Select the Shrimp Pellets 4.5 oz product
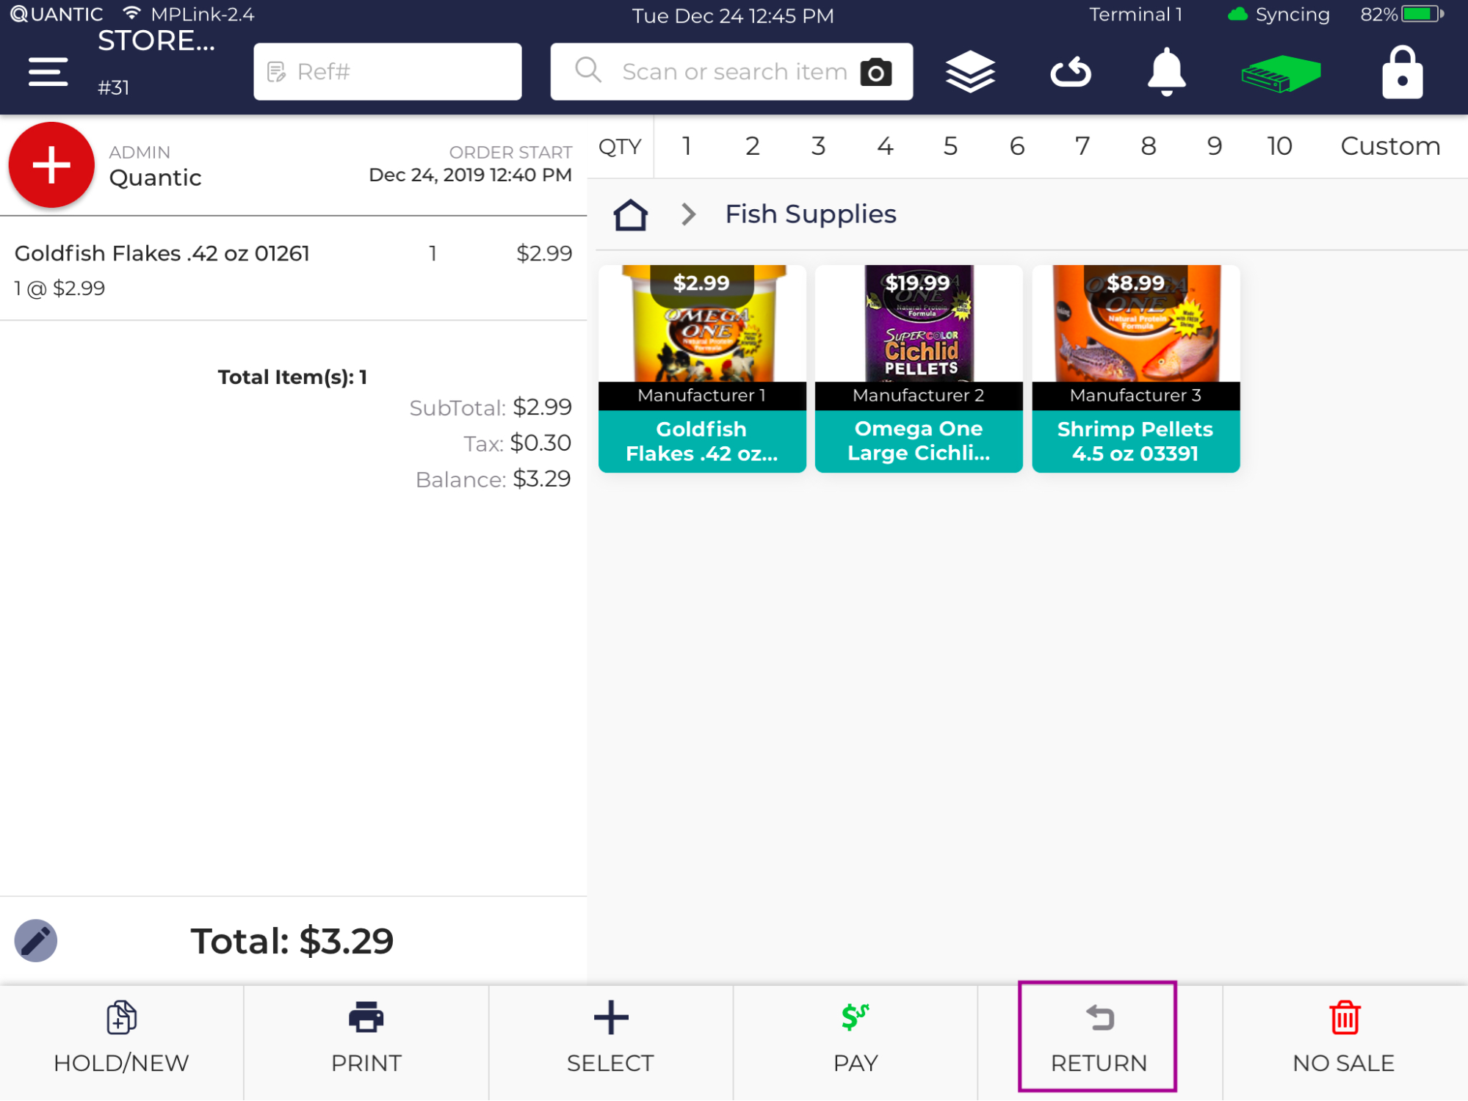The height and width of the screenshot is (1101, 1468). 1135,368
